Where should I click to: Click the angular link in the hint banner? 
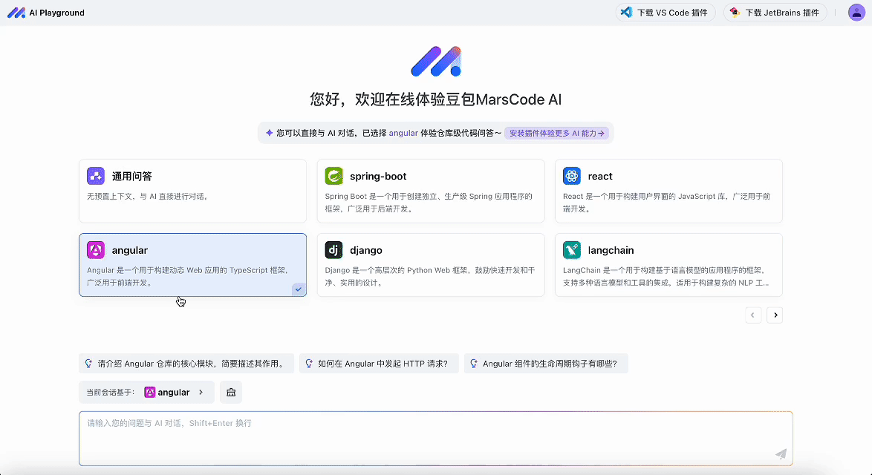pyautogui.click(x=403, y=133)
